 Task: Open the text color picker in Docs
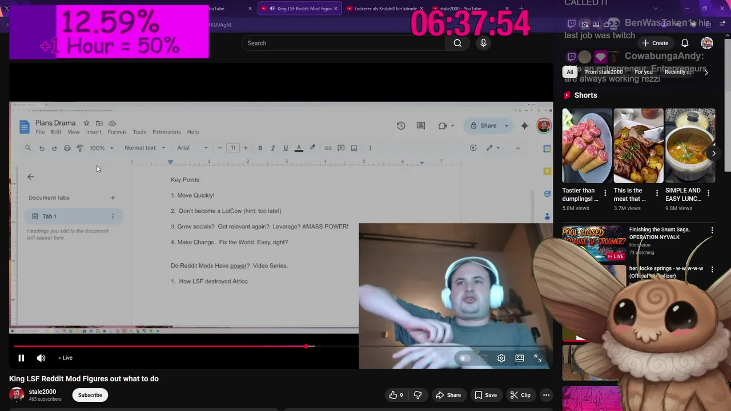(299, 148)
